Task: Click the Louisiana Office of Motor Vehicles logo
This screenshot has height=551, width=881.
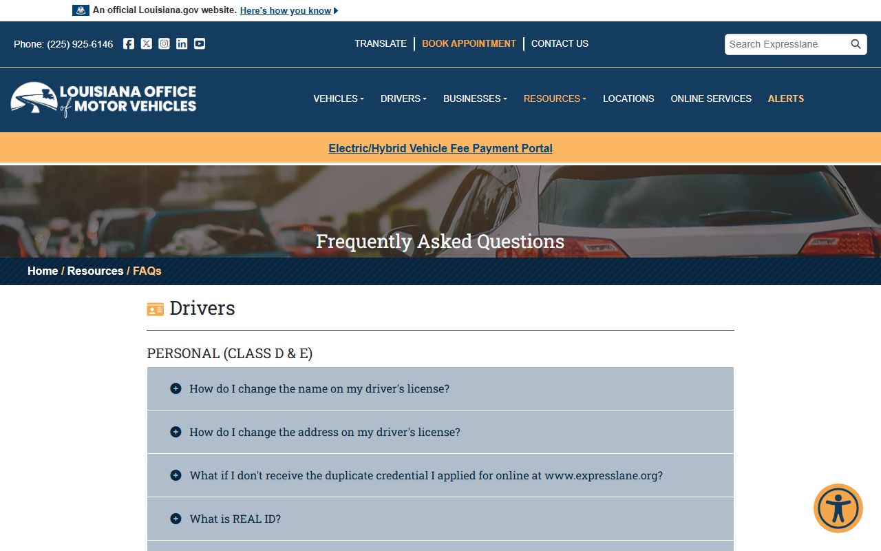Action: 104,99
